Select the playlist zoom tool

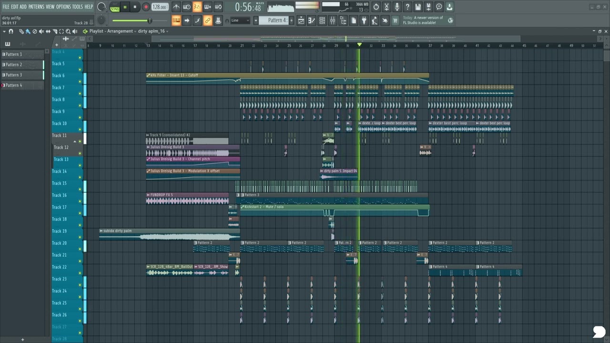click(68, 31)
